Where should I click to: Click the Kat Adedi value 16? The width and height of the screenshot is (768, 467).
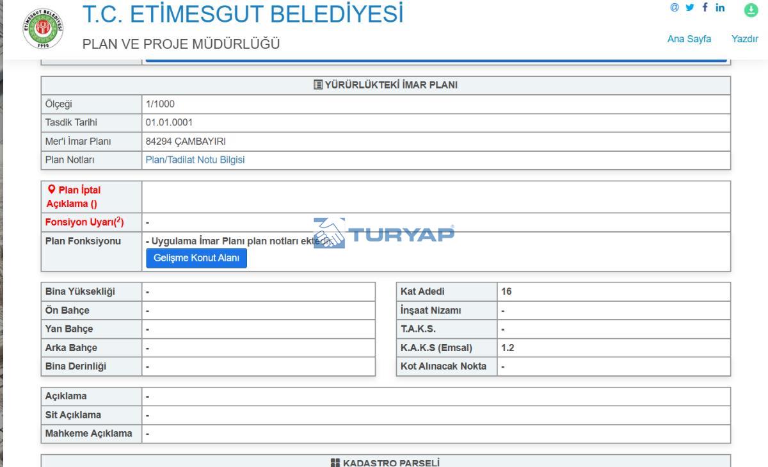(506, 291)
